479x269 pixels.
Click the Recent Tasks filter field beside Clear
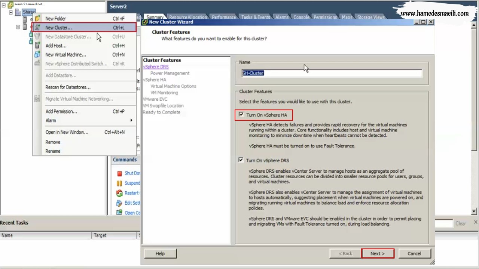[444, 223]
